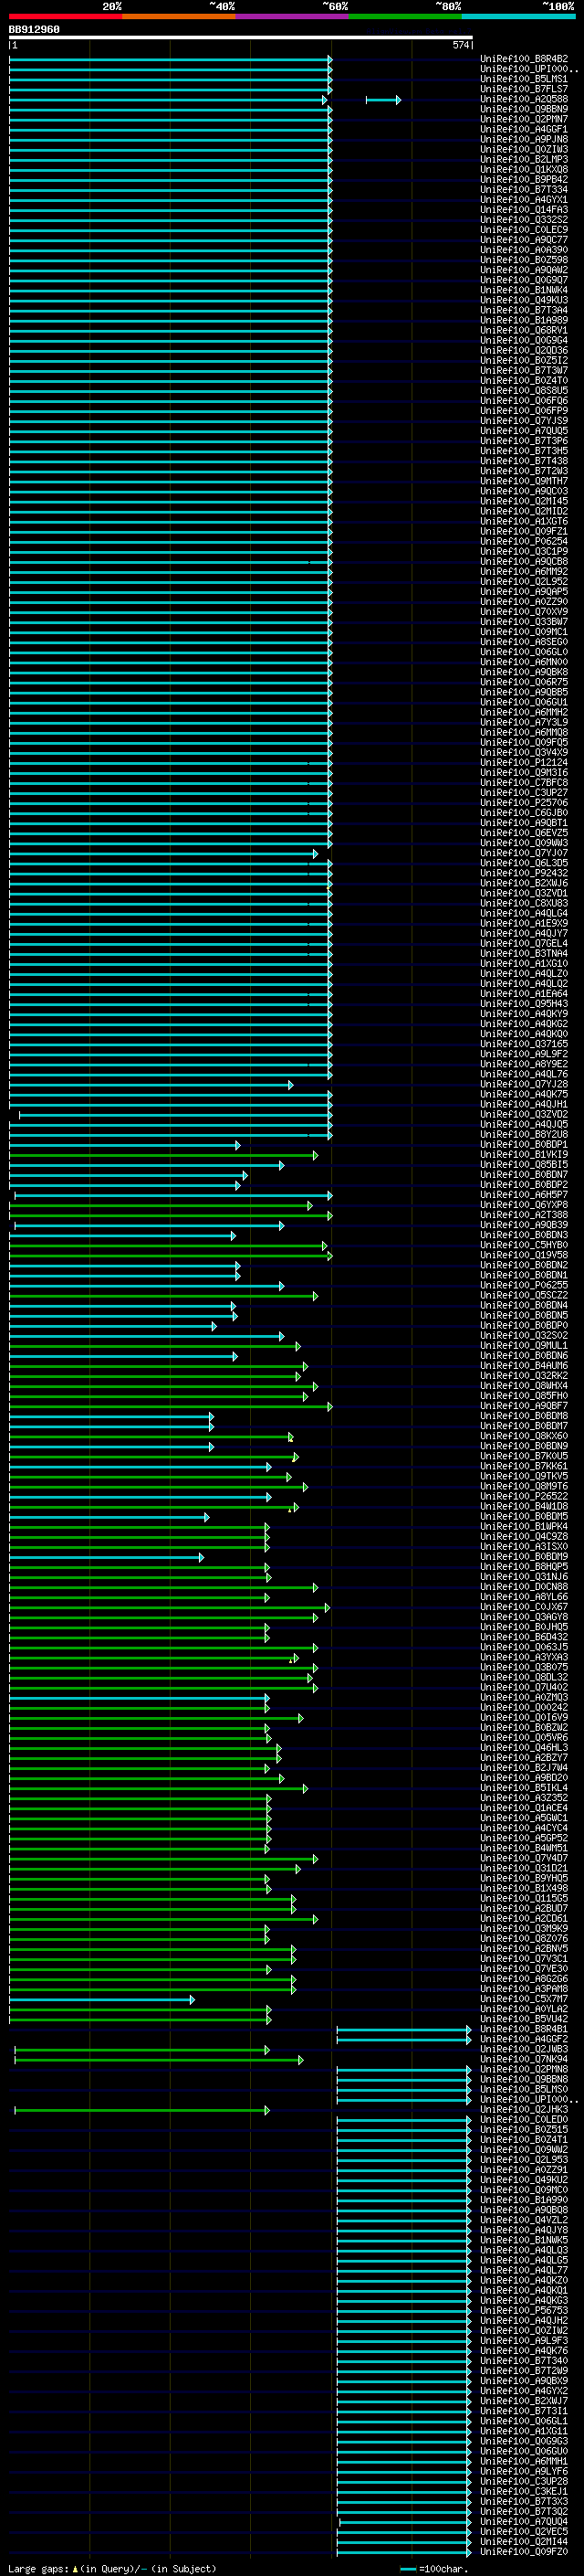Click label UniRef100_Q7NK94
The image size is (584, 2576).
coord(524,2059)
